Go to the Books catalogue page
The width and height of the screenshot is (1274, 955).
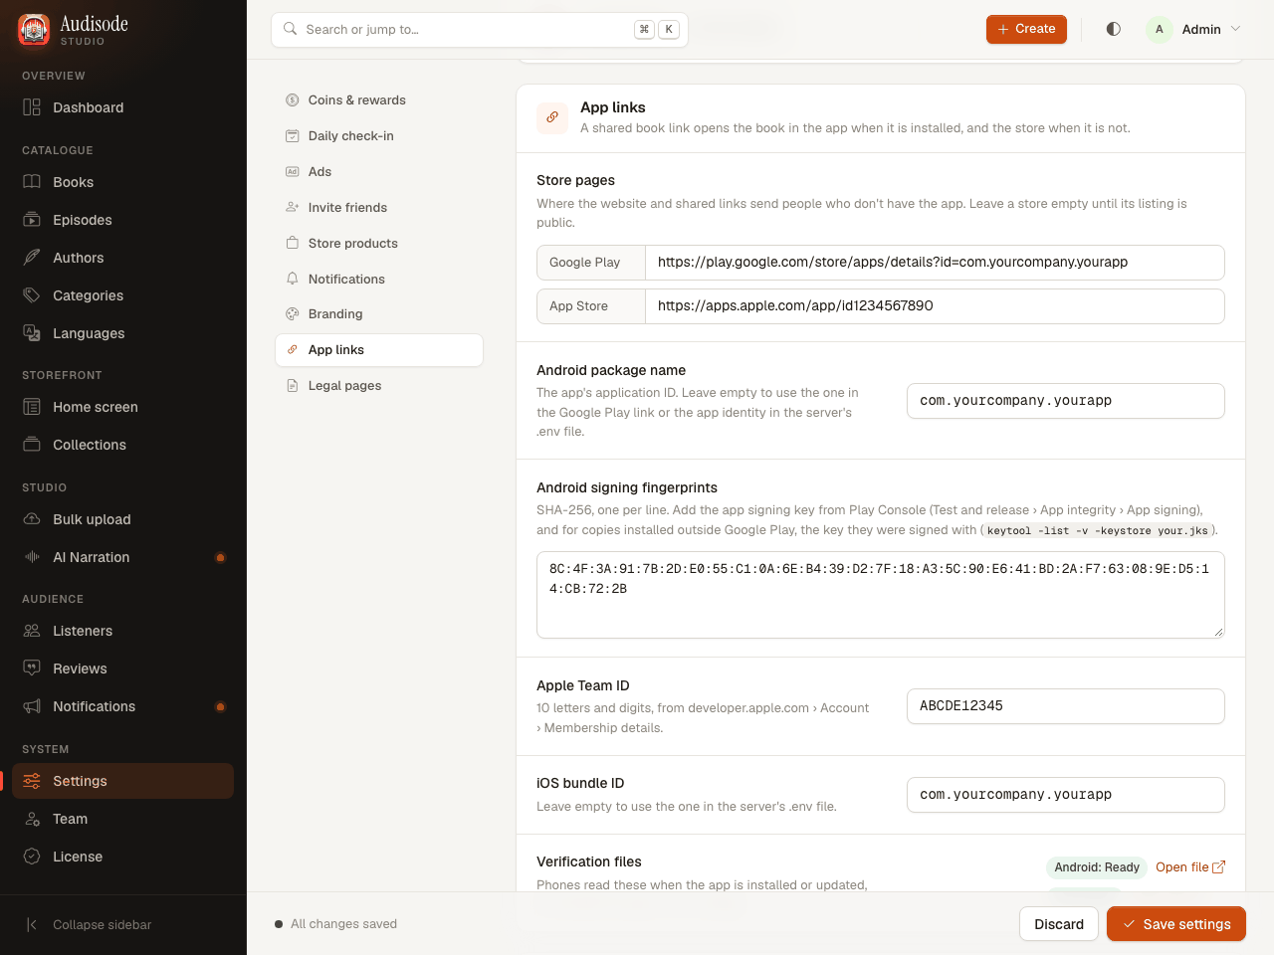[123, 182]
